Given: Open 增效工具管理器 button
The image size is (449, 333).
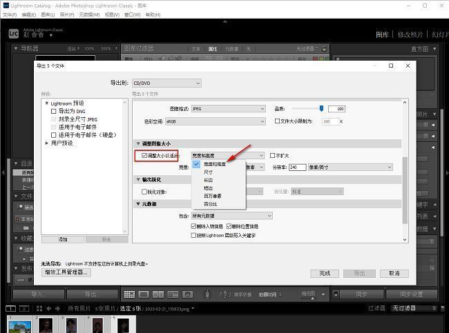Looking at the screenshot, I should (66, 272).
